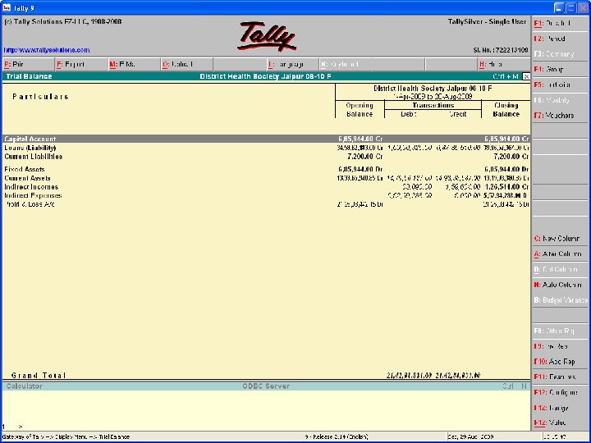591x443 pixels.
Task: Click the H: Help button
Action: [x=503, y=65]
